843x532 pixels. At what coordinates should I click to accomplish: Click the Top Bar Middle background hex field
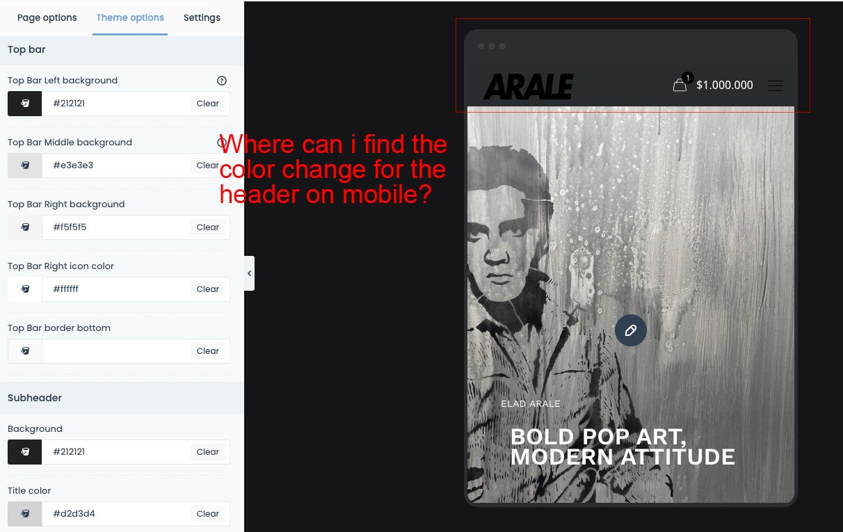[x=115, y=166]
